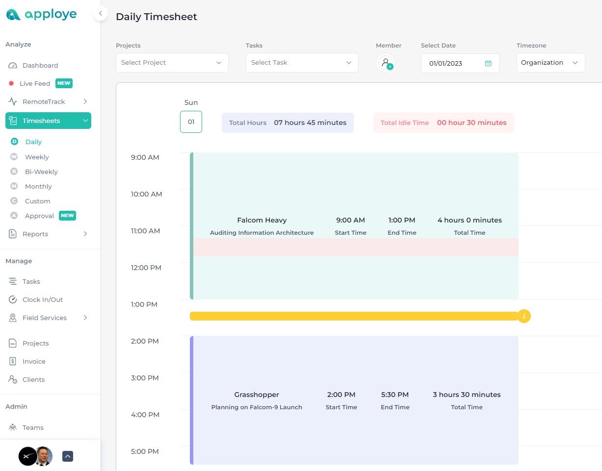602x471 pixels.
Task: Open the Falcom Heavy time entry
Action: (354, 226)
